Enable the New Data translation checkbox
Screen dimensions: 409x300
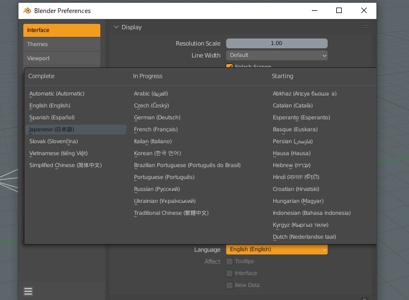coord(229,285)
